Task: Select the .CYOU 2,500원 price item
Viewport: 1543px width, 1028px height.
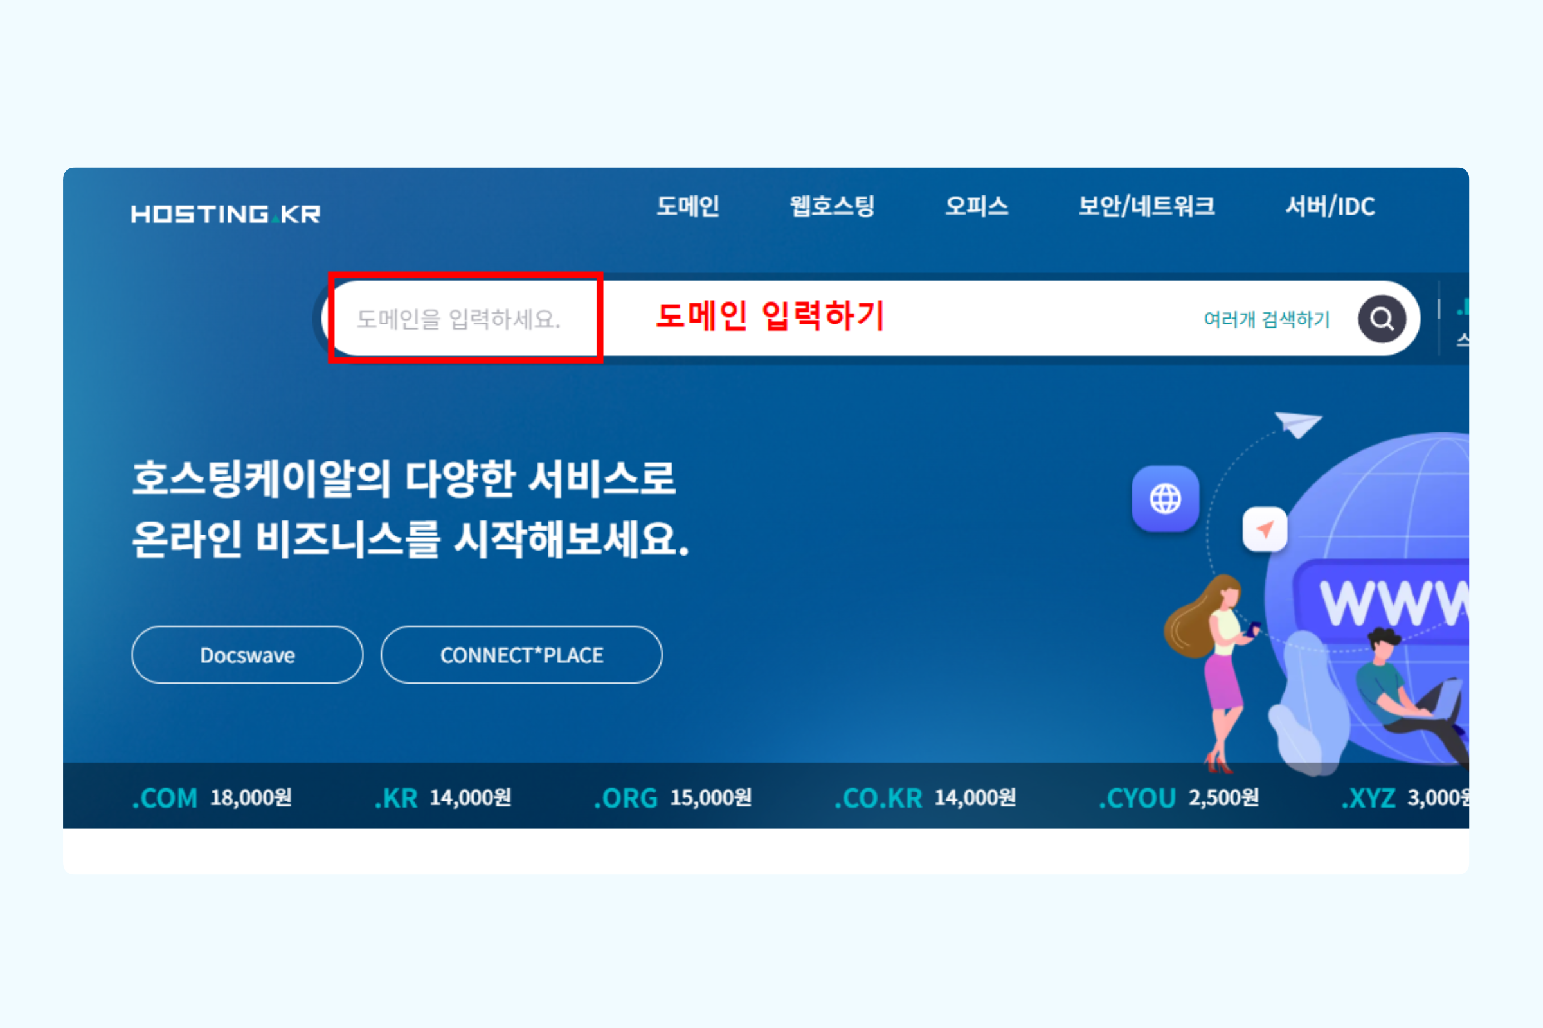Action: (x=1179, y=798)
